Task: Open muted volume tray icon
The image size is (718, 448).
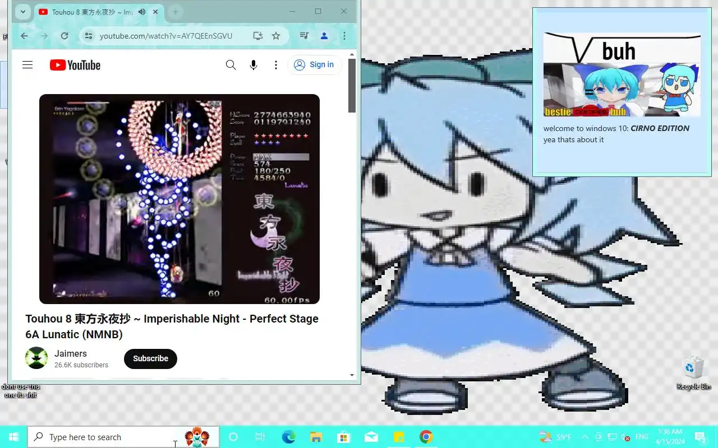Action: pos(625,437)
